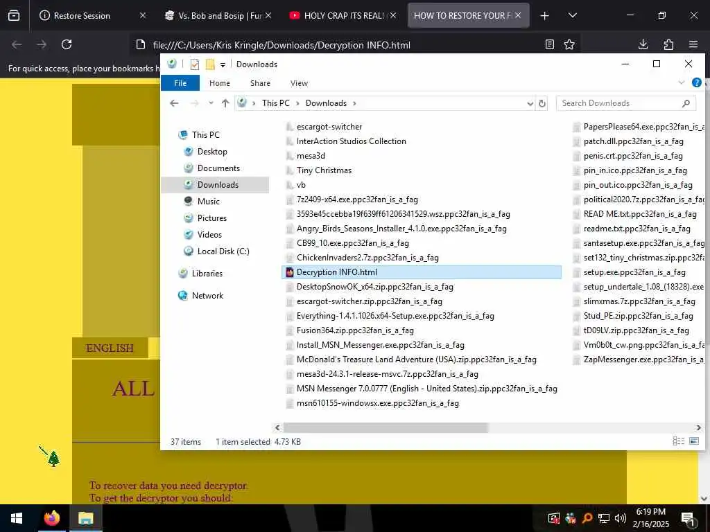
Task: Open the volume control in system tray
Action: click(x=620, y=518)
